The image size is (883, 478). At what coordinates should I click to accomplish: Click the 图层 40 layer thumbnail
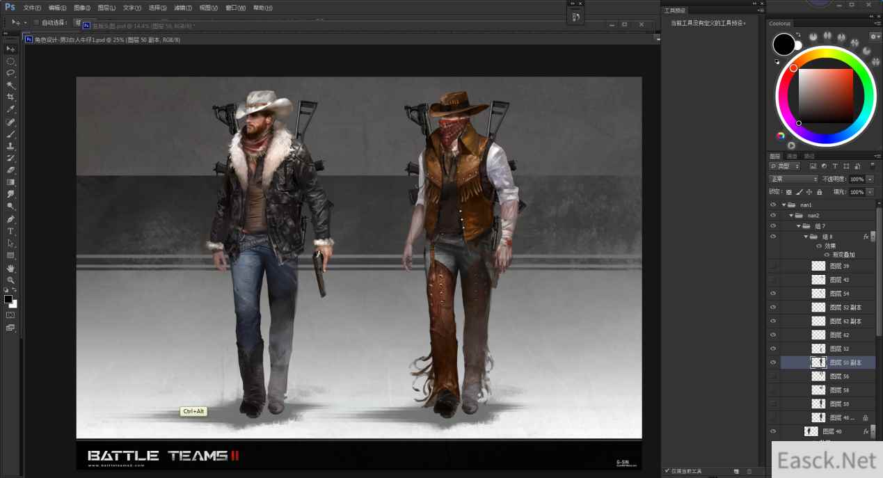811,431
